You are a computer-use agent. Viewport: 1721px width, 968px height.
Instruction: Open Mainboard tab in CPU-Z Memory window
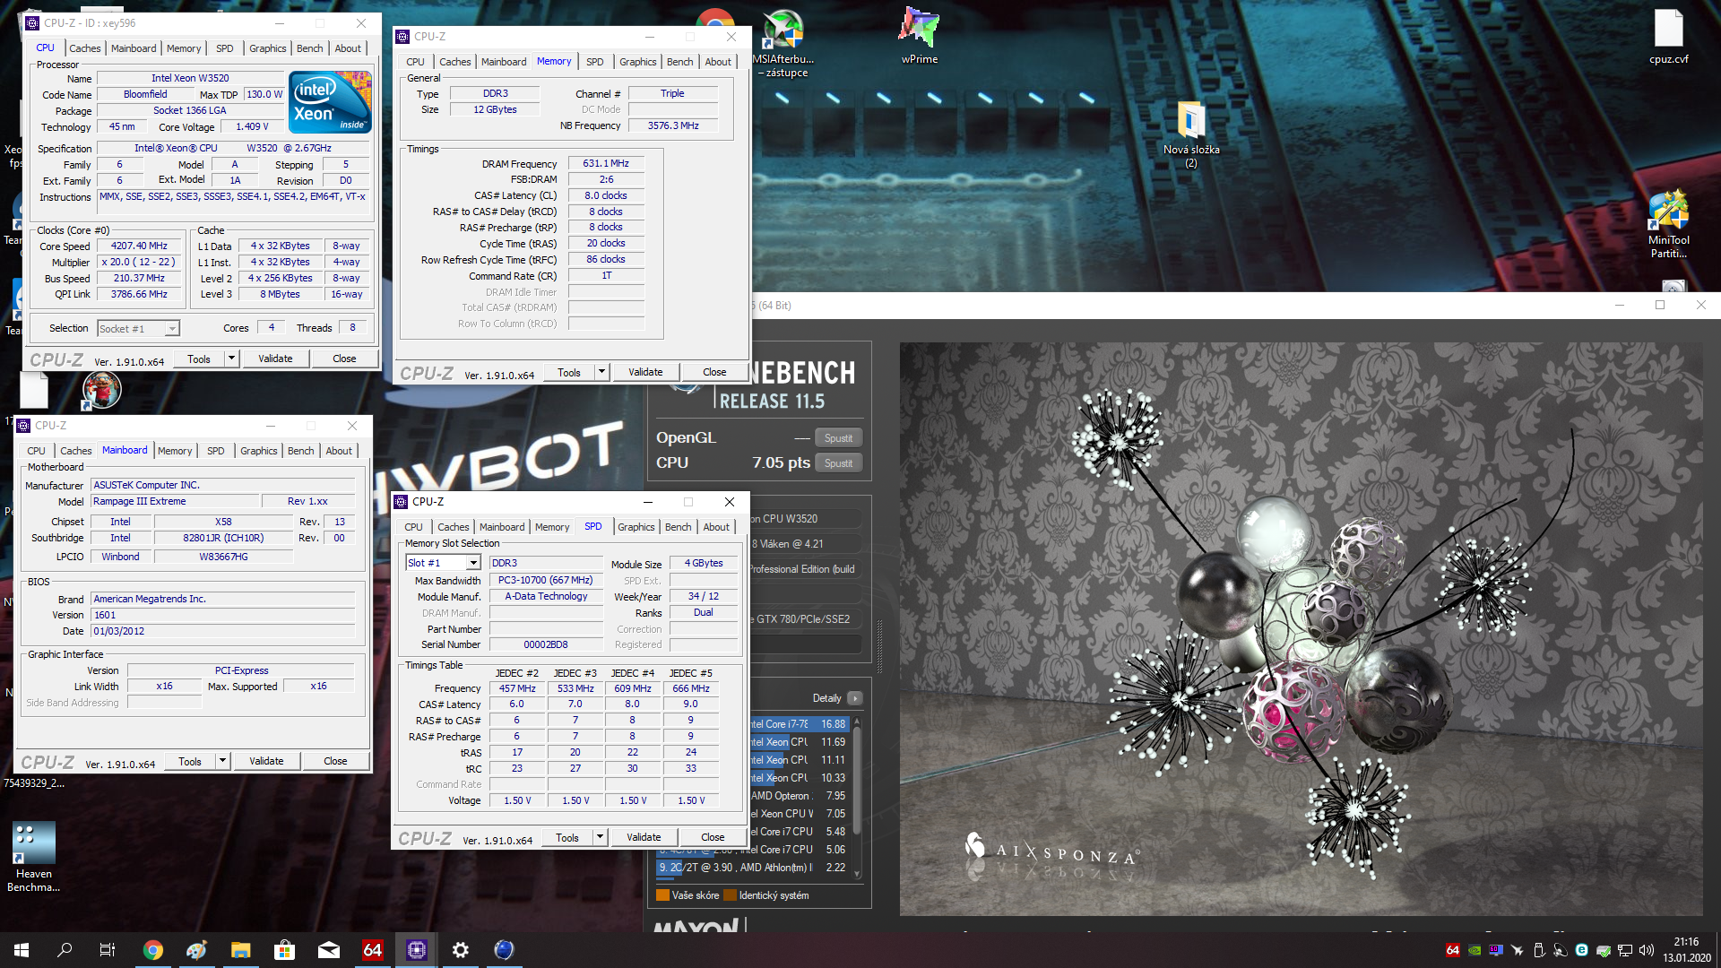pyautogui.click(x=503, y=62)
